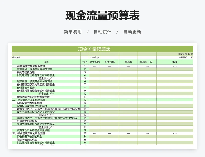Click empty 本年预算 cell for row 5
This screenshot has width=205, height=157.
109,78
